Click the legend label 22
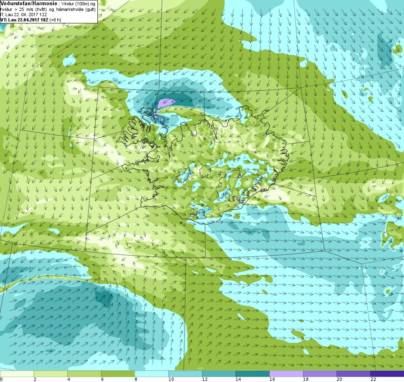The width and height of the screenshot is (404, 382). coord(373,379)
